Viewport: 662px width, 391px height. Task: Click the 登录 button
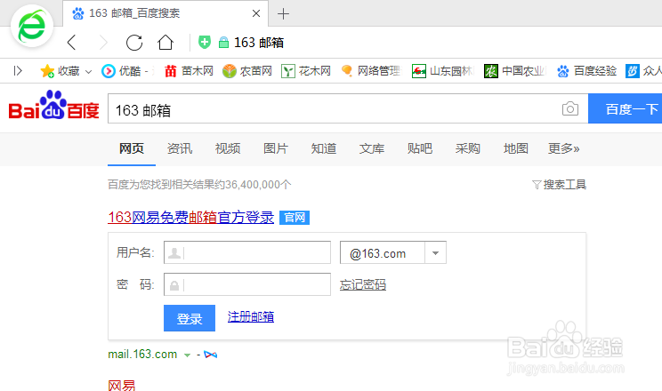point(190,318)
